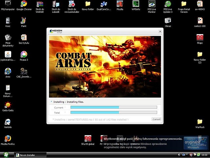Expand hidden tray icons arrow

[179, 155]
